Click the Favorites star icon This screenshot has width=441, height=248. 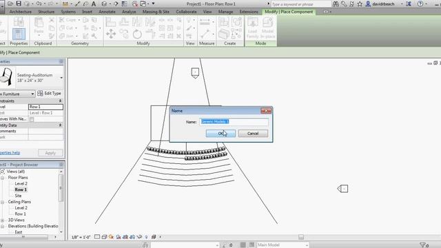360,4
